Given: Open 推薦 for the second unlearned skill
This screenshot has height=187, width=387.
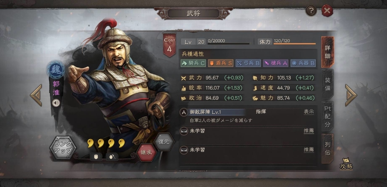Looking at the screenshot, I should (x=309, y=150).
